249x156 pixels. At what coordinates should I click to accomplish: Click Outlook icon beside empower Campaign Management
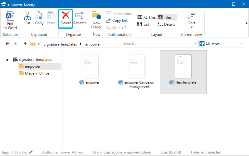pos(120,82)
